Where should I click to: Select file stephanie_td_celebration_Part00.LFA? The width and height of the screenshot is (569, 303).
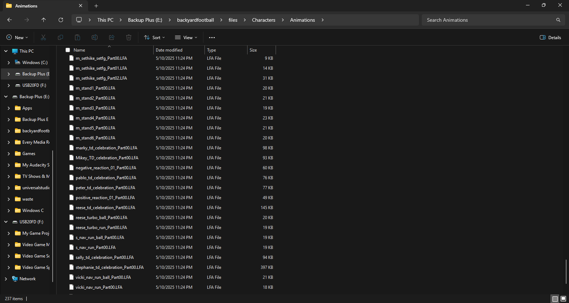point(110,267)
